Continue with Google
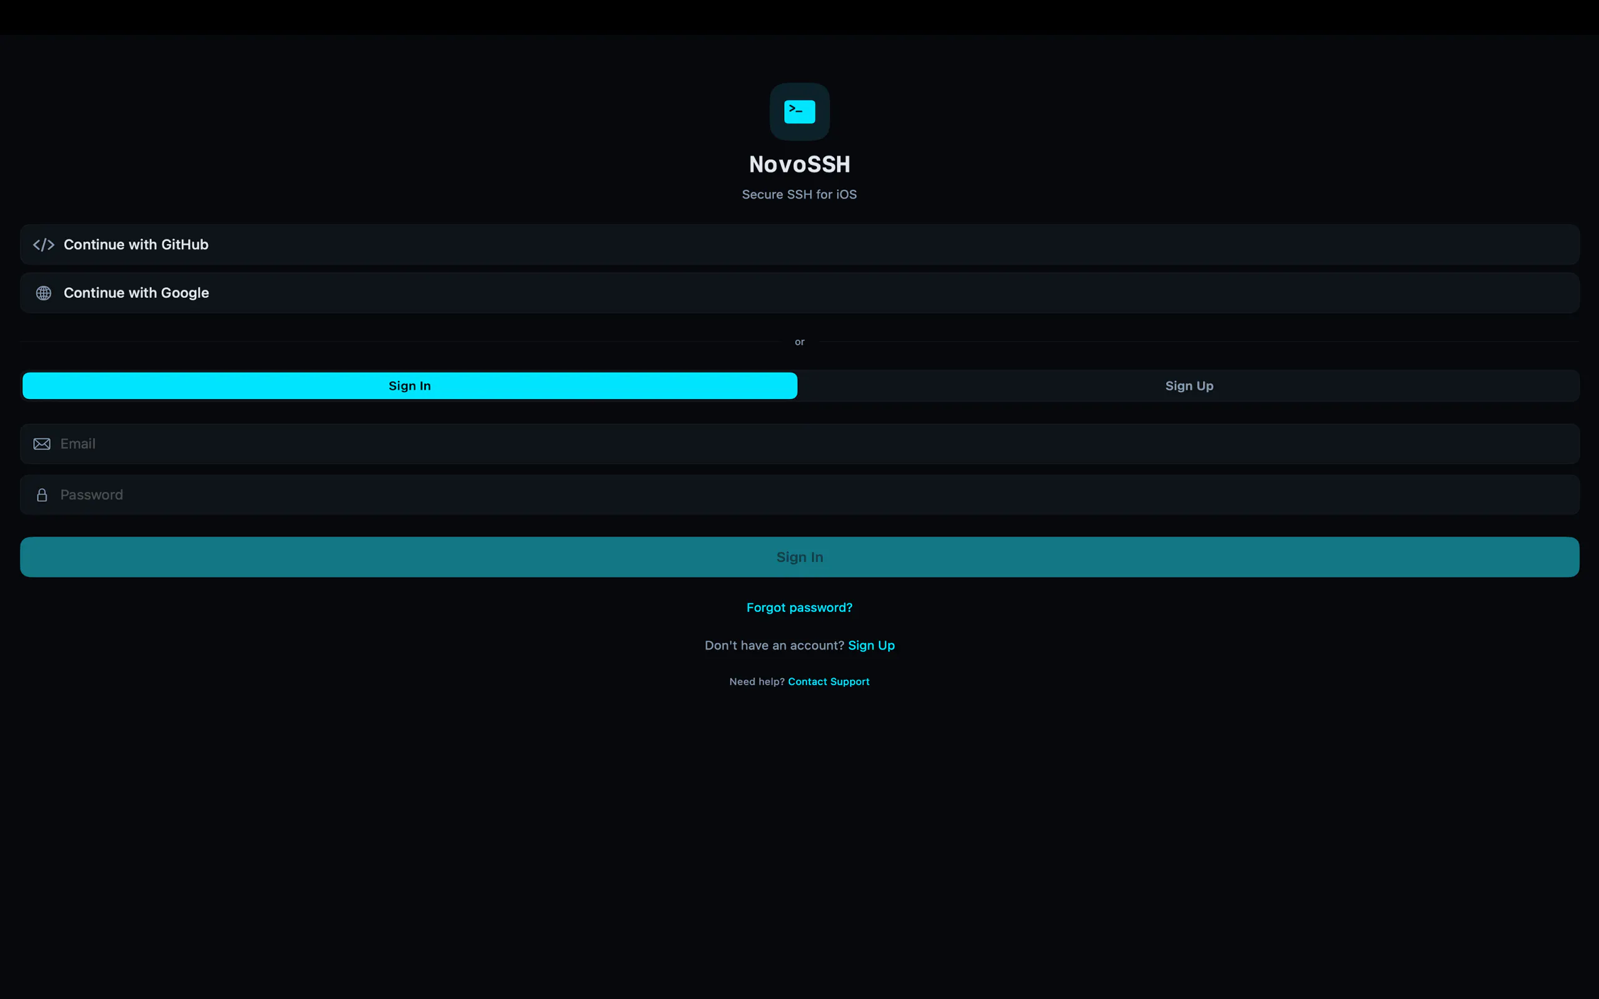Image resolution: width=1599 pixels, height=999 pixels. tap(799, 293)
